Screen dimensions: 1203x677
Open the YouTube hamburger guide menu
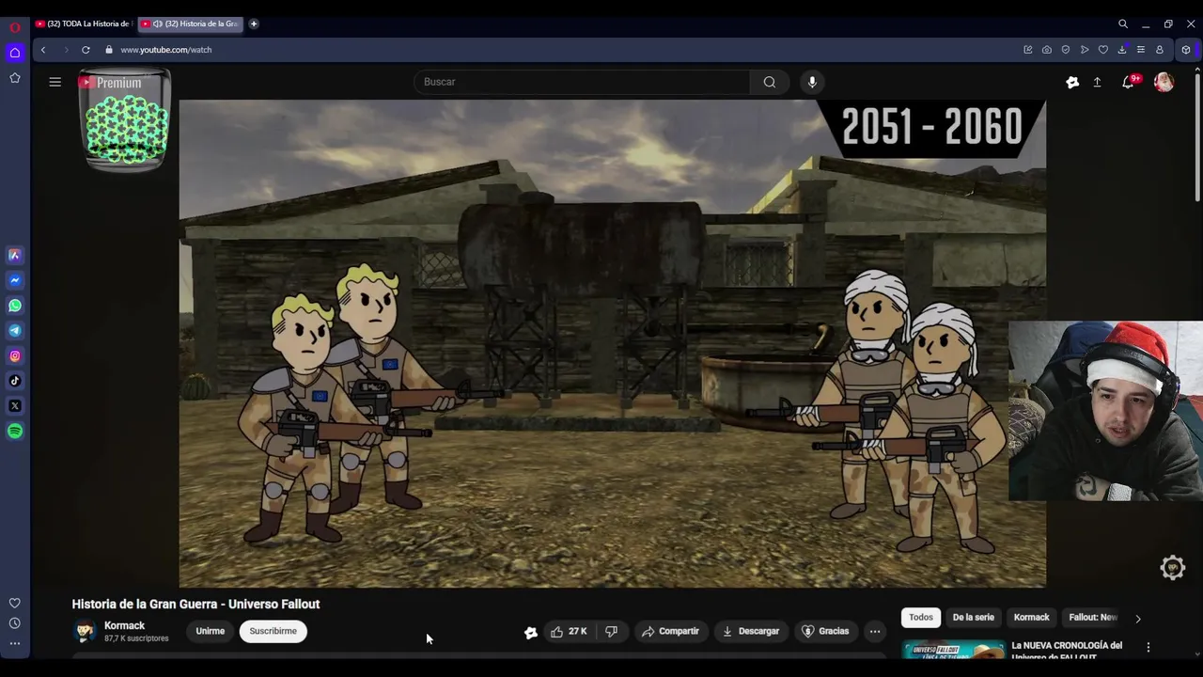coord(55,82)
